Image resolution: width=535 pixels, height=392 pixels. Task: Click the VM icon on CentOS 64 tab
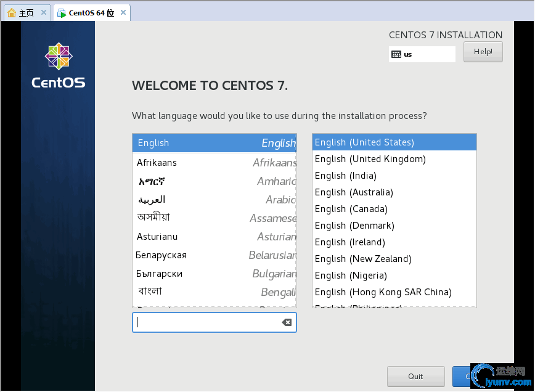pyautogui.click(x=62, y=13)
